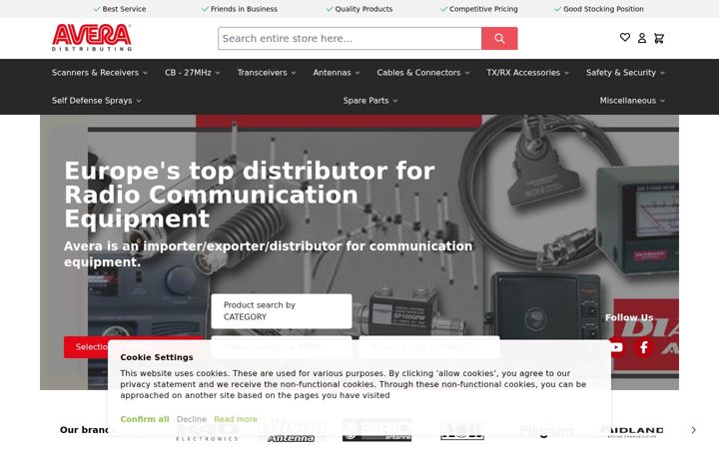Expand Cables & Connectors menu
719x449 pixels.
pos(423,73)
